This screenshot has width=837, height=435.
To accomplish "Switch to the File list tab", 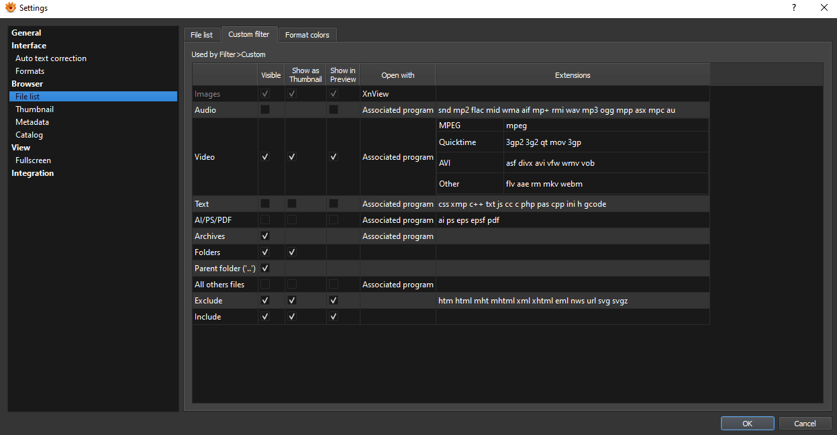I will tap(201, 35).
